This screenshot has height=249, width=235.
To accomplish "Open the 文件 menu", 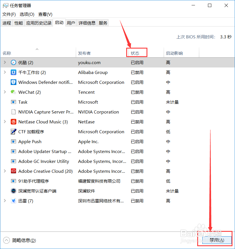I will point(9,14).
